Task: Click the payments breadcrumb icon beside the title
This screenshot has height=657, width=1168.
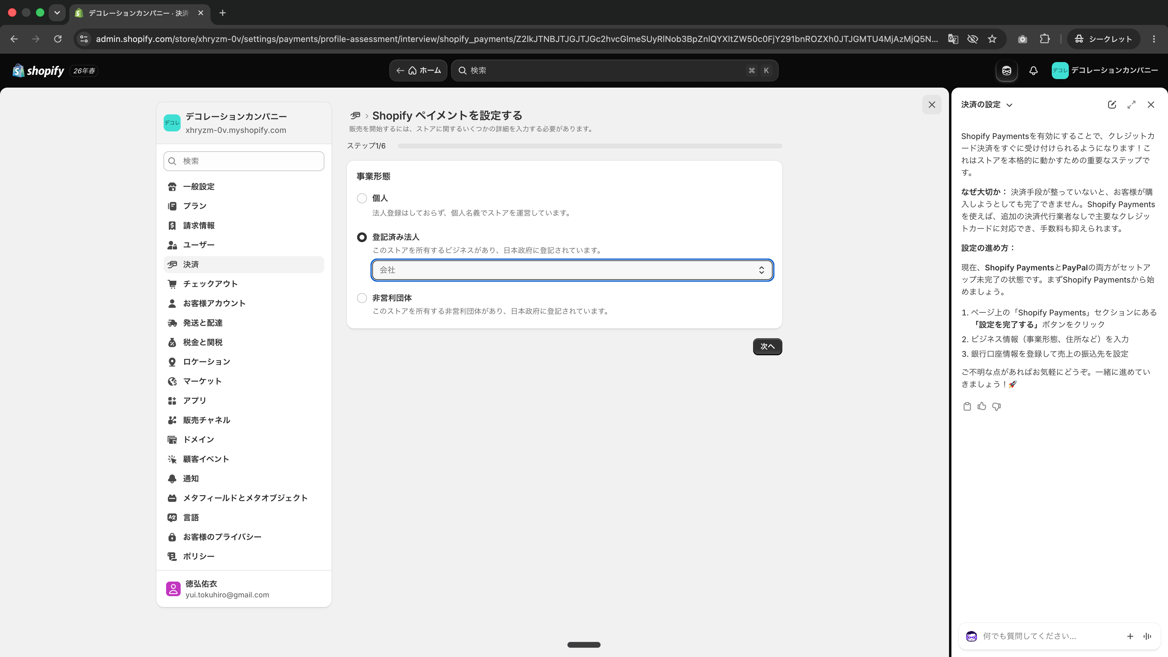Action: (356, 116)
